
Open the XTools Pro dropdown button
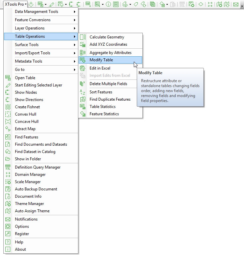click(x=16, y=4)
